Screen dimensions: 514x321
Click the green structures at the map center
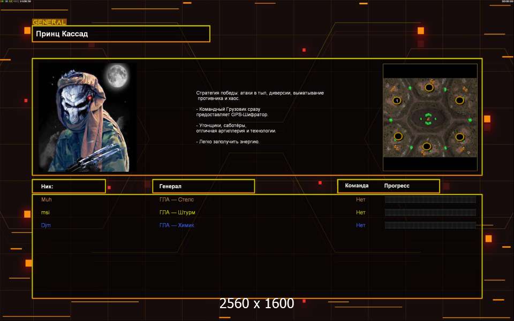pyautogui.click(x=428, y=119)
